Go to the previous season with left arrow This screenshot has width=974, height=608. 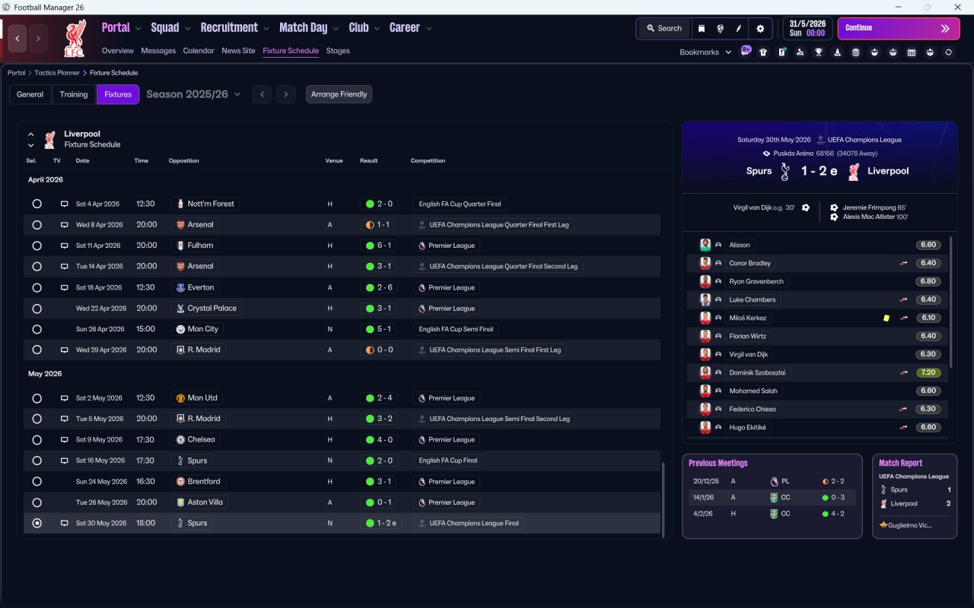(262, 94)
